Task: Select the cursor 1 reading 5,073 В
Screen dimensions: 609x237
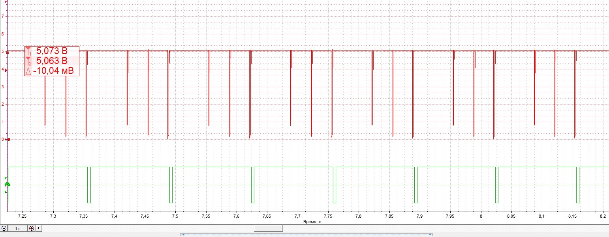Action: point(52,51)
